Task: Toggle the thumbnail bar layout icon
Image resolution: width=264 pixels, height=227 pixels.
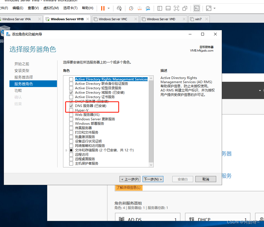Action: coord(168,8)
